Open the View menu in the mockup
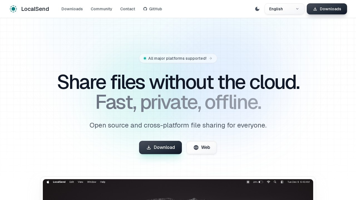Image resolution: width=356 pixels, height=200 pixels. (x=80, y=182)
